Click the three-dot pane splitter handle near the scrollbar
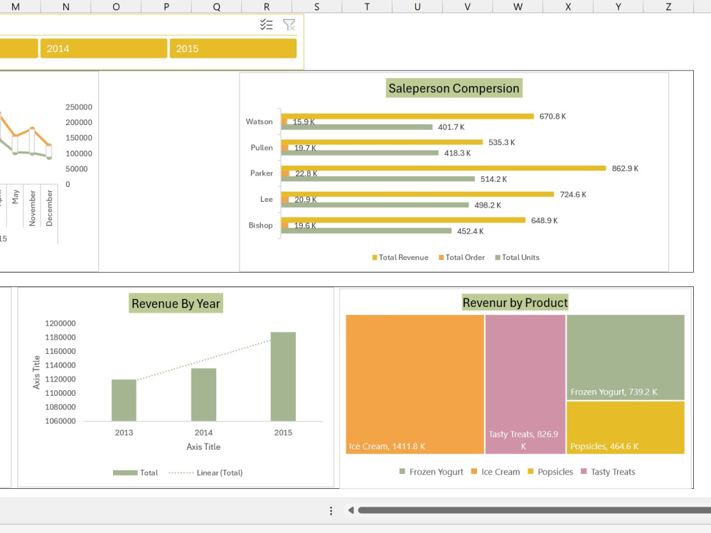 pos(331,510)
